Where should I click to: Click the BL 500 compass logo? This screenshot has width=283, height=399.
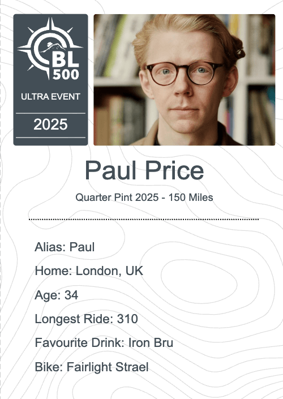coord(50,48)
